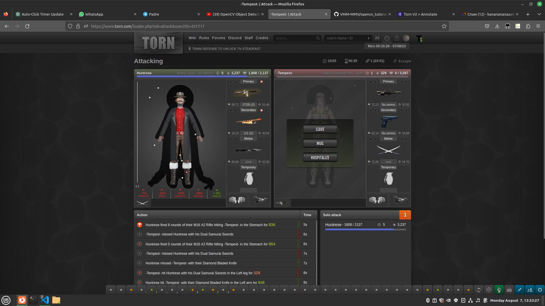The height and width of the screenshot is (306, 545).
Task: Click the refresh arrows chat button
Action: [478, 290]
